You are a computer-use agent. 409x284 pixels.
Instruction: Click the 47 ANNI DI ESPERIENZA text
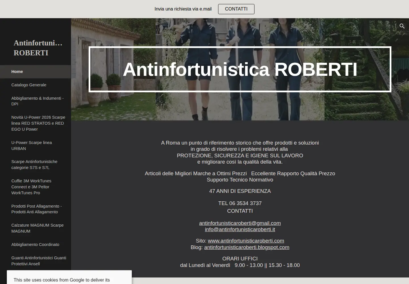(240, 191)
